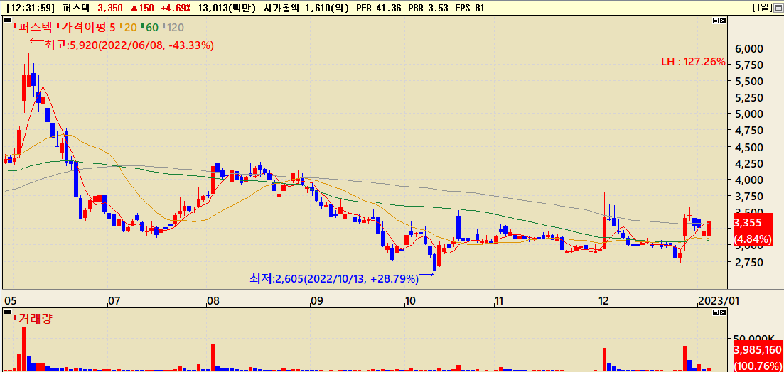Click the [12:31:59] timestamp
This screenshot has width=784, height=372.
tap(31, 8)
